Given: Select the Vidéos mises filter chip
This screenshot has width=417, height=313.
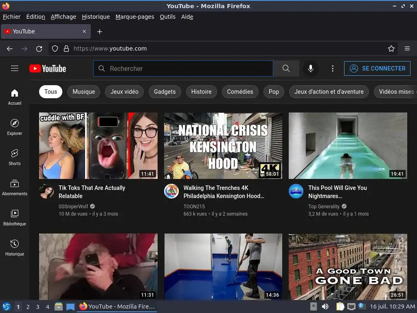Looking at the screenshot, I should pyautogui.click(x=395, y=92).
